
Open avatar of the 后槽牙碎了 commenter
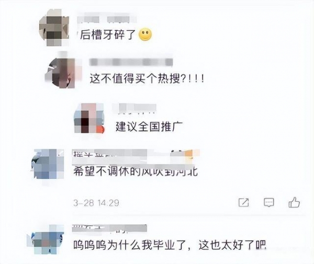tap(54, 27)
